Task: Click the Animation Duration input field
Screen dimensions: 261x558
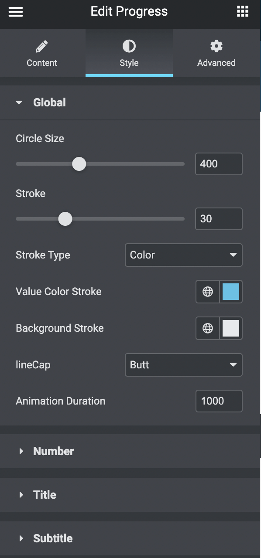Action: pos(219,401)
